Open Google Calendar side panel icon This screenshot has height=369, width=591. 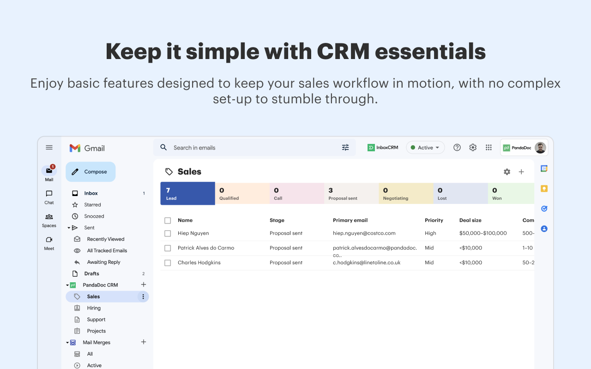tap(544, 169)
